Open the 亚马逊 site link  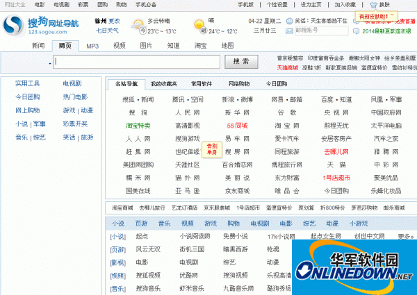click(188, 191)
